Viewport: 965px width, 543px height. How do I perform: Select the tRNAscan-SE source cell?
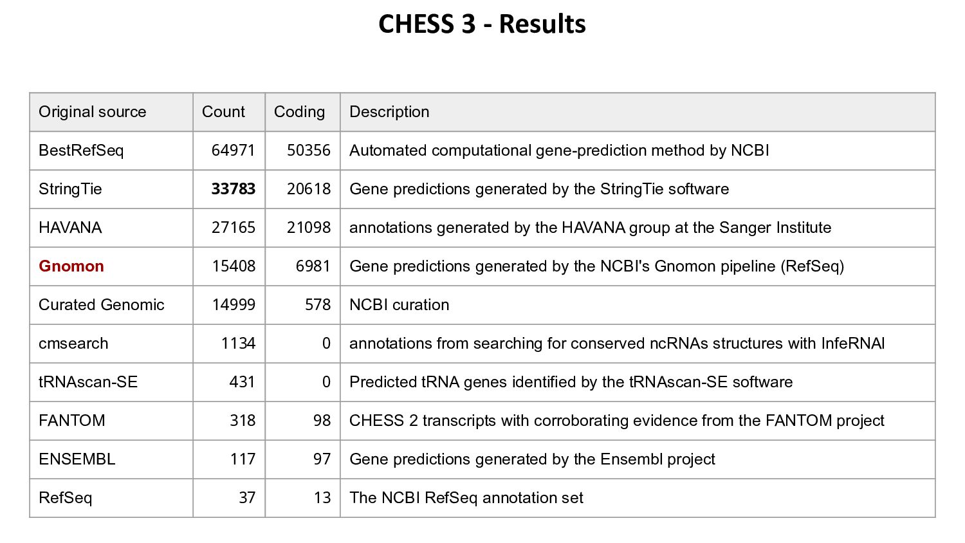click(x=88, y=382)
